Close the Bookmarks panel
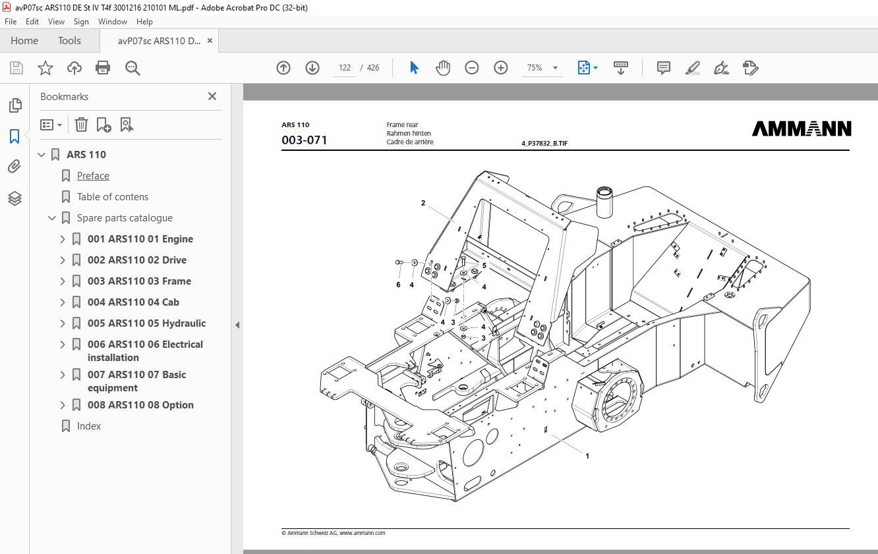Viewport: 878px width, 554px height. [212, 96]
